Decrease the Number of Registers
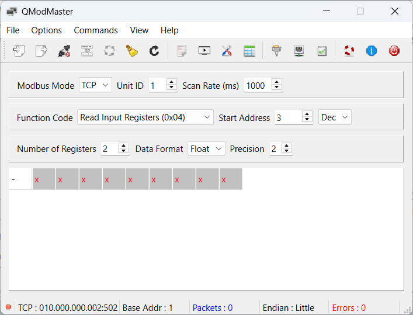 pyautogui.click(x=123, y=151)
